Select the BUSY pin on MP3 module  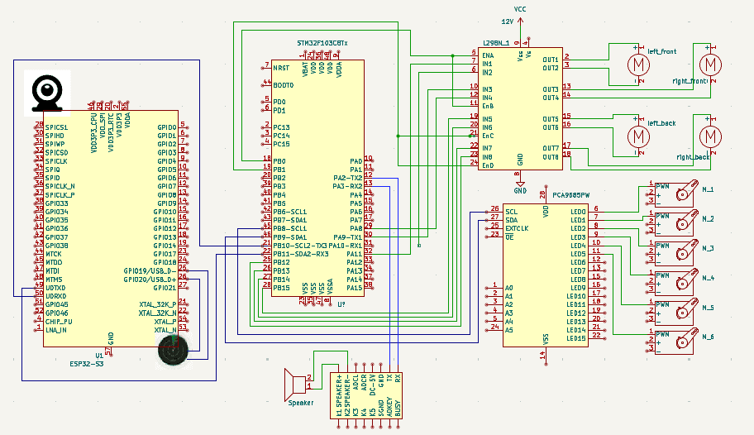(398, 408)
